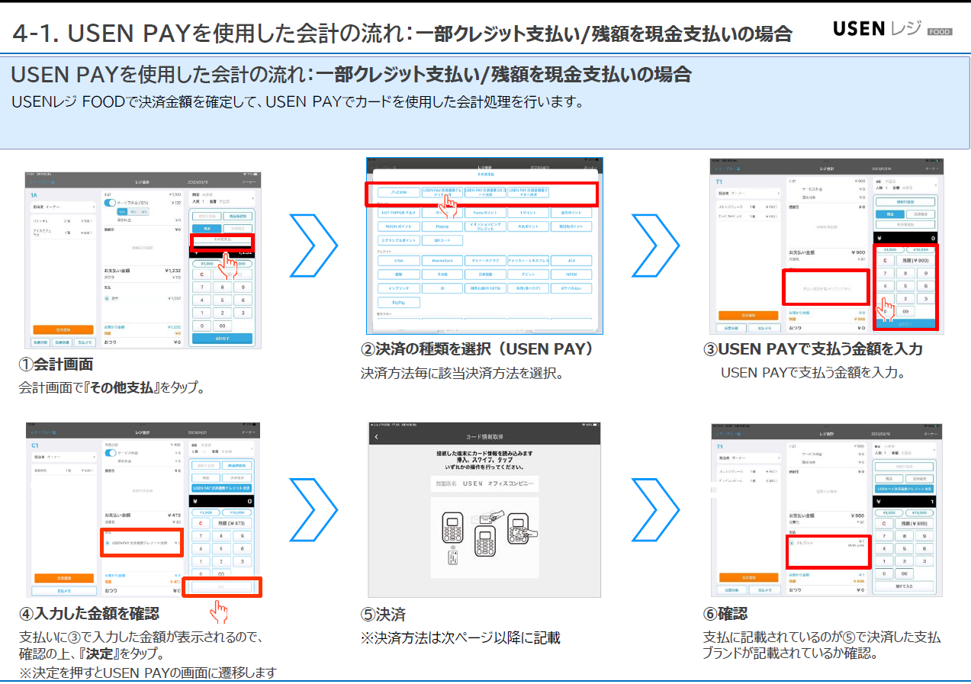Tap 残額(¥473) key in step ④
The height and width of the screenshot is (684, 971).
232,523
